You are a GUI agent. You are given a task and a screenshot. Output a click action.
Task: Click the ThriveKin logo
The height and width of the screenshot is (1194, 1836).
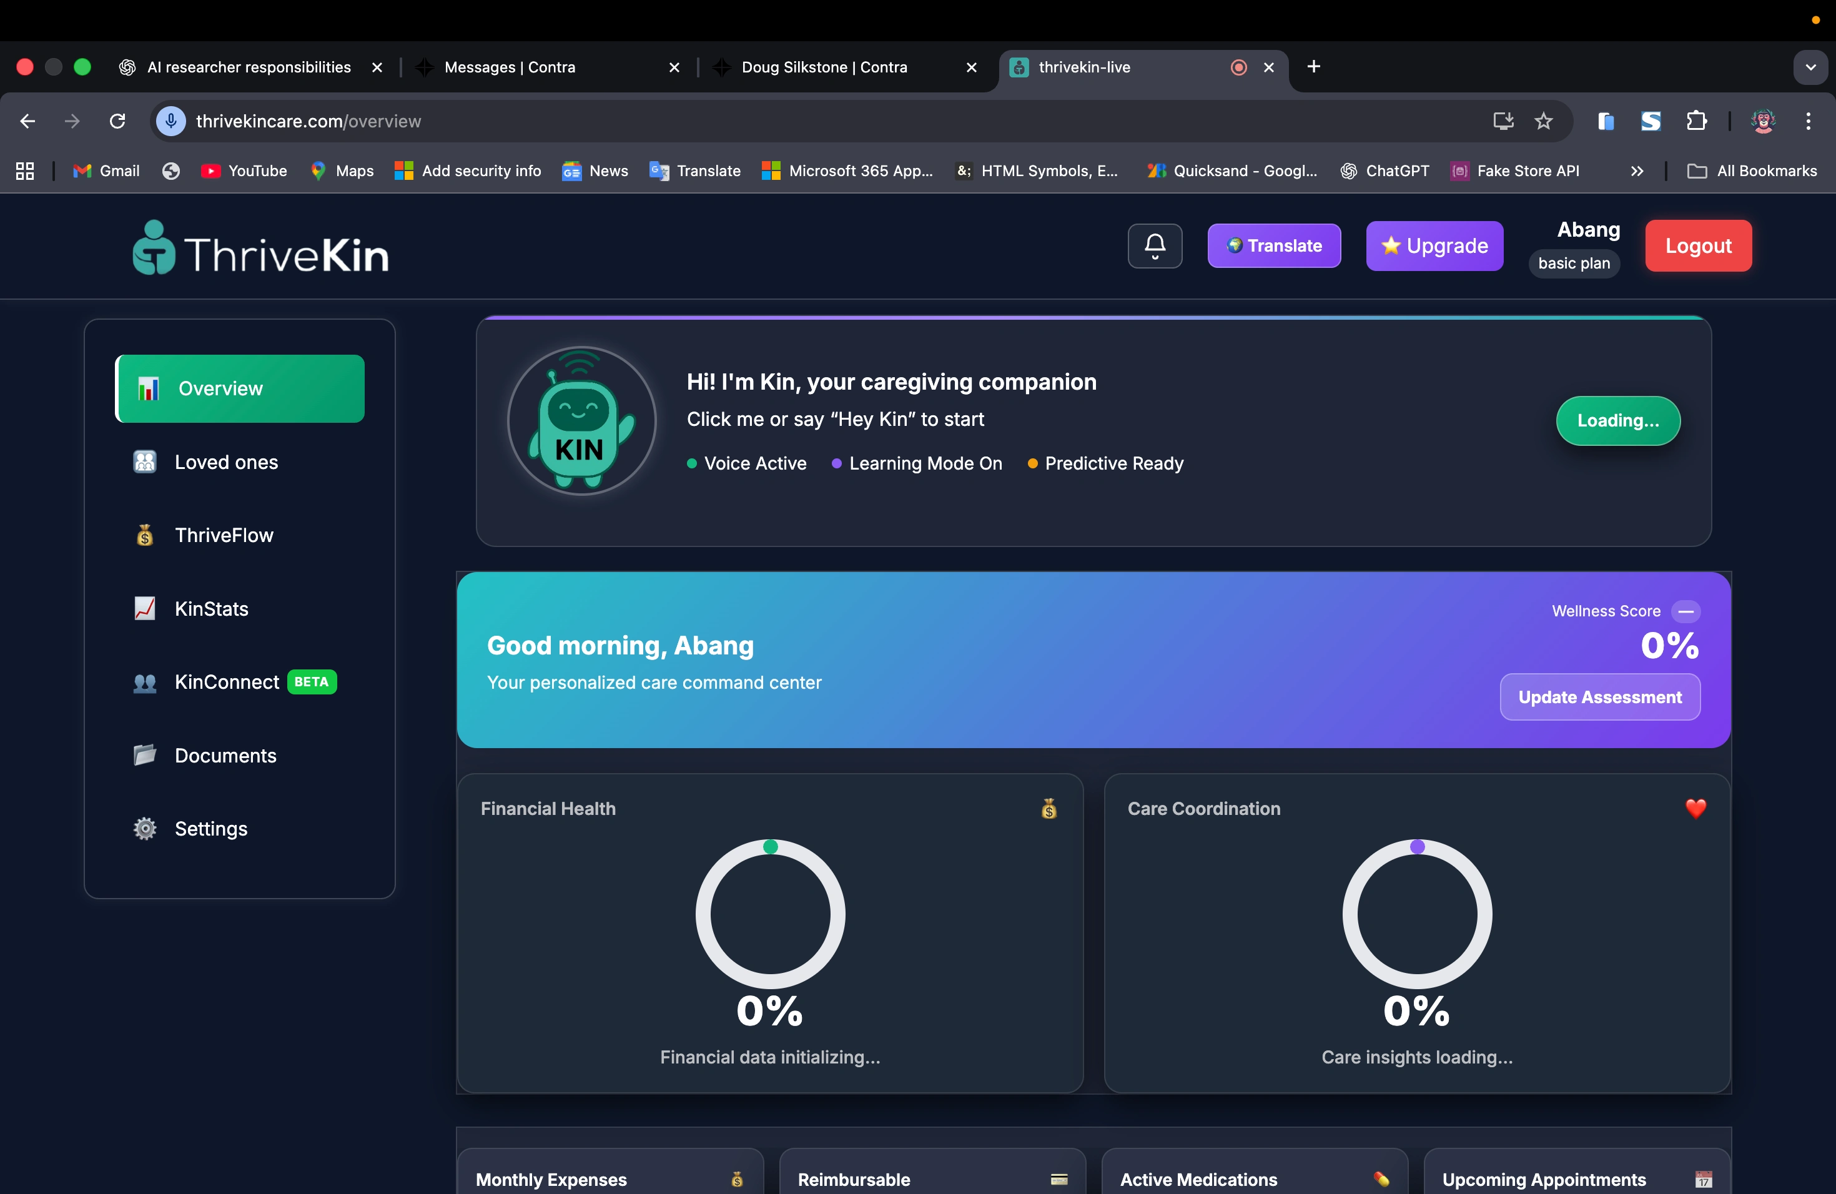pyautogui.click(x=261, y=249)
